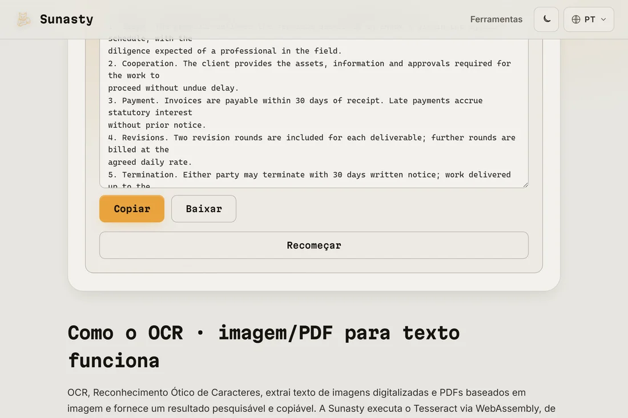Click the textarea resize handle corner
This screenshot has width=628, height=418.
point(525,184)
